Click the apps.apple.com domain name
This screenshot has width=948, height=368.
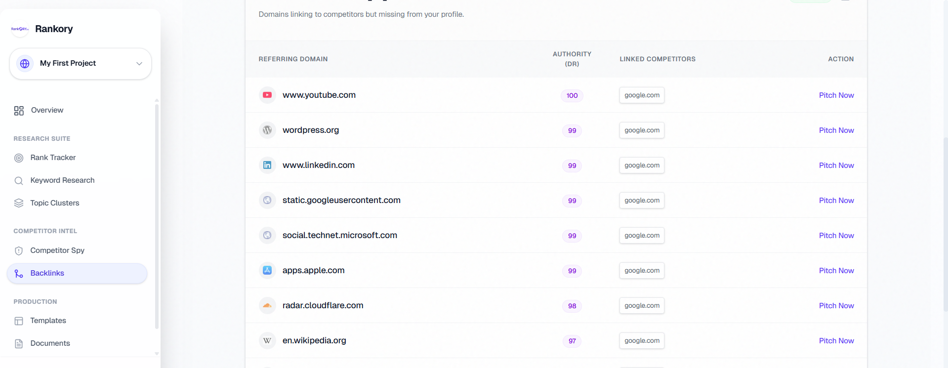click(314, 270)
